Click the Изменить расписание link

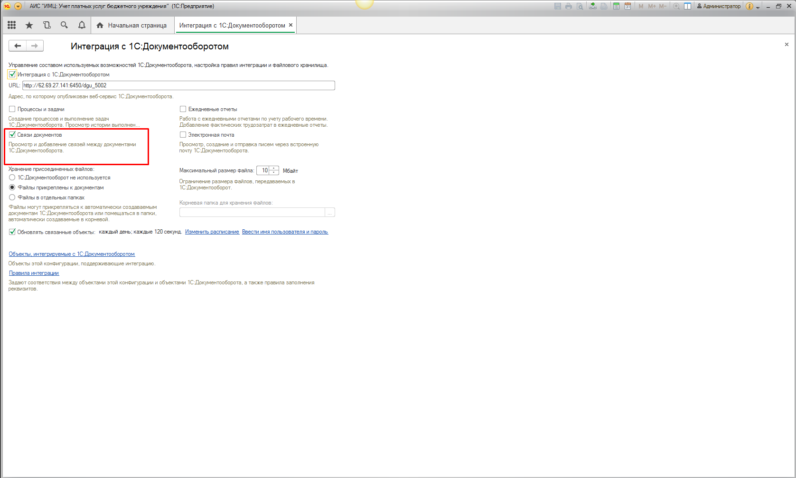point(212,232)
